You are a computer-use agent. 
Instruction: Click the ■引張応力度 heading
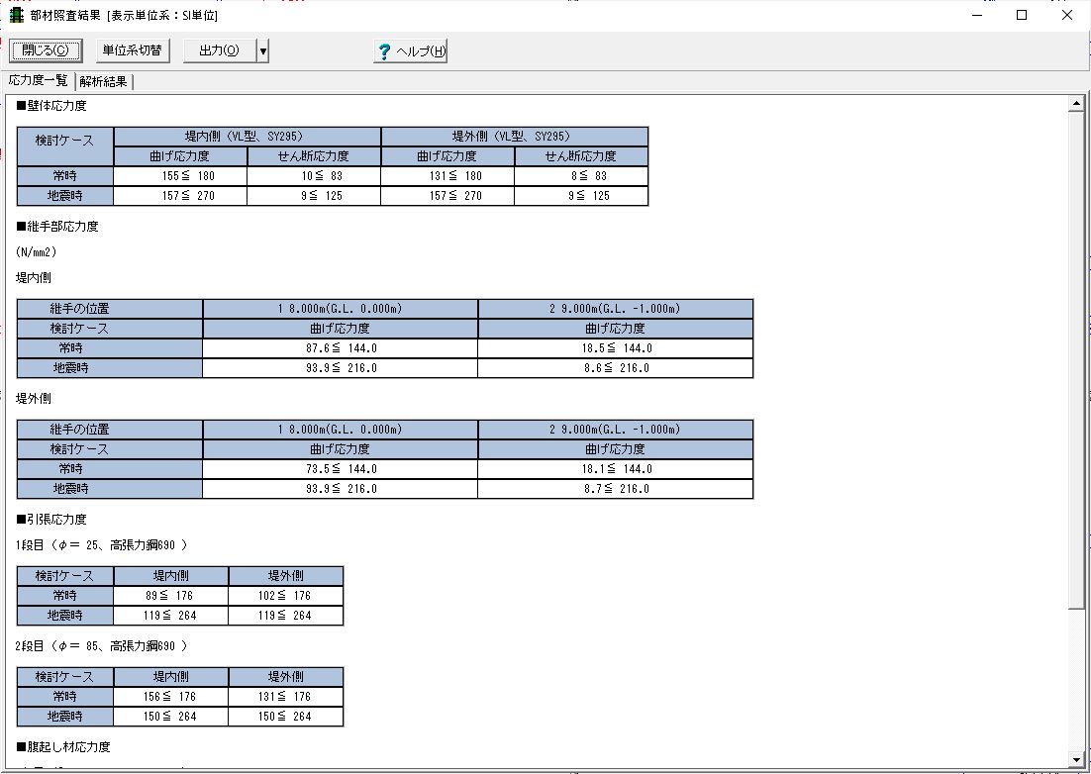click(51, 520)
